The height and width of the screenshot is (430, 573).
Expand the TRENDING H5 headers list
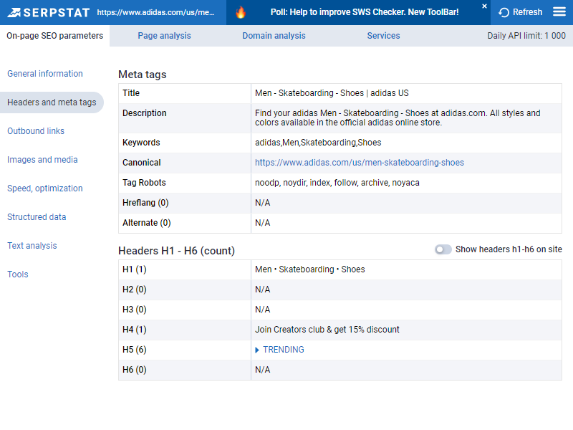(x=279, y=350)
